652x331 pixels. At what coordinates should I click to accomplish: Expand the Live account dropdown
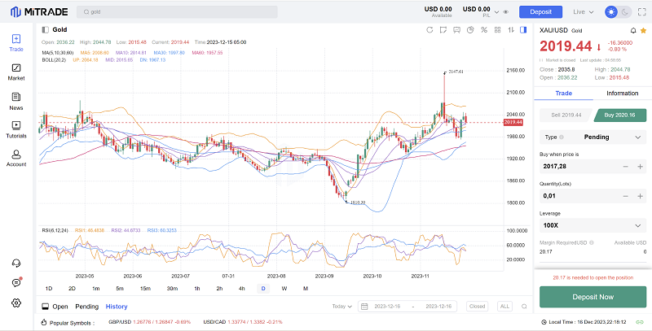(584, 12)
